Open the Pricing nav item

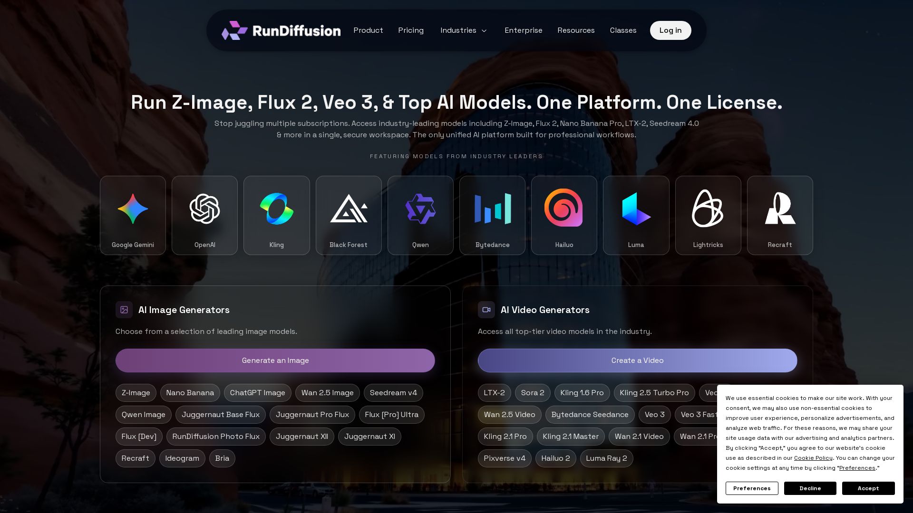coord(411,30)
